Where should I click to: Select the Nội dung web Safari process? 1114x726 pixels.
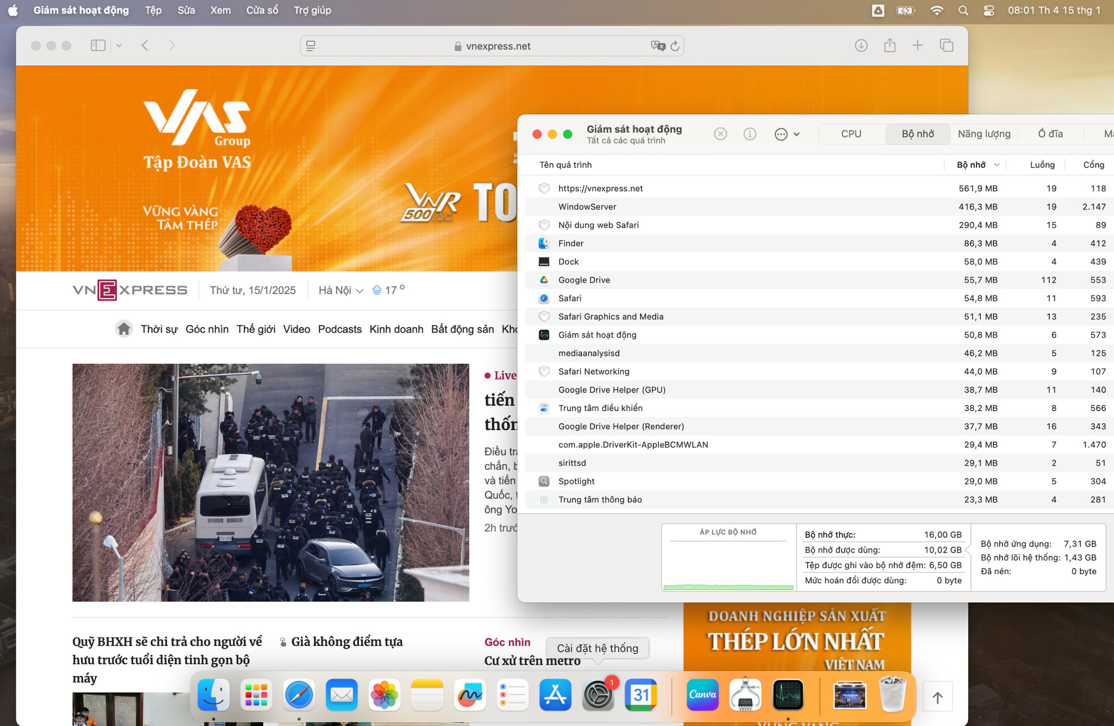(819, 225)
